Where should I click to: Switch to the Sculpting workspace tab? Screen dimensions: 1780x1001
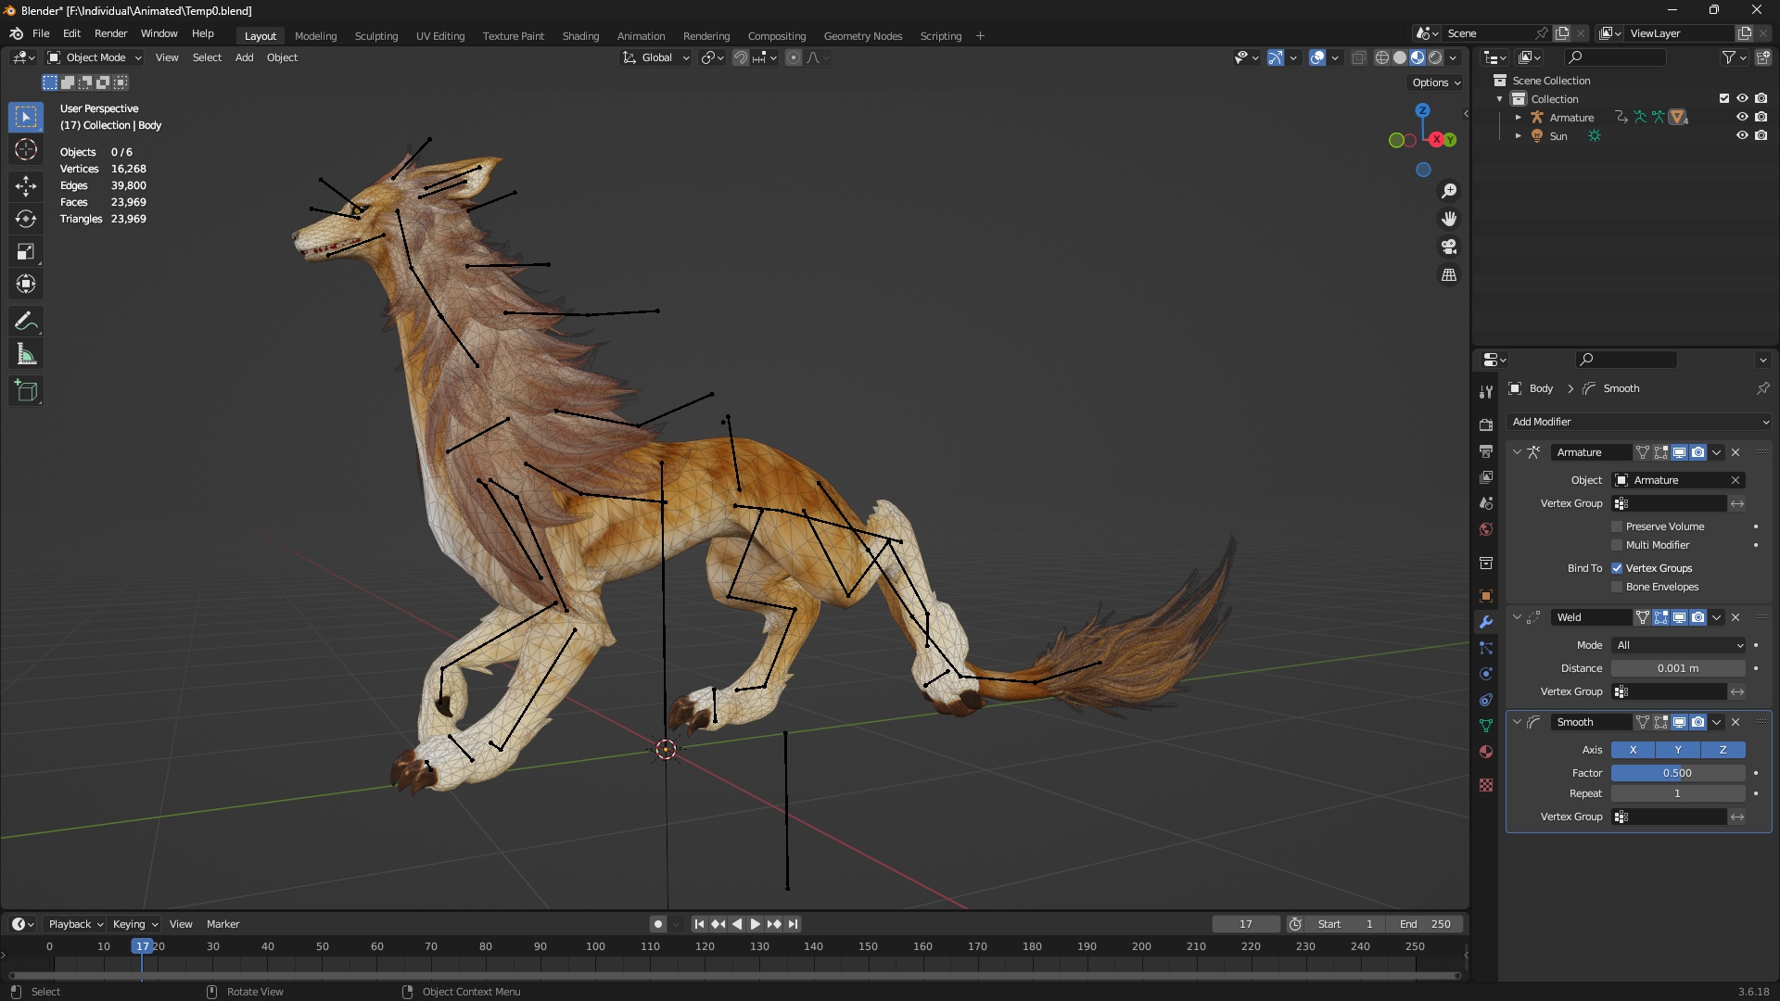click(x=375, y=36)
